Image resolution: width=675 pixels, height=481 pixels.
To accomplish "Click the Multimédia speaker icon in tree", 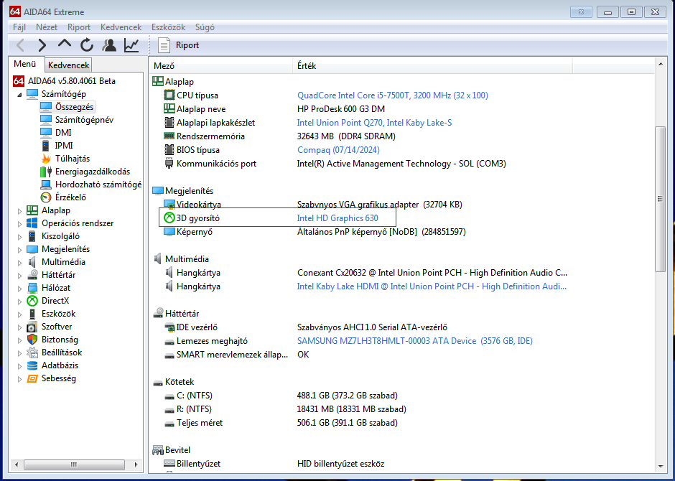I will [32, 261].
